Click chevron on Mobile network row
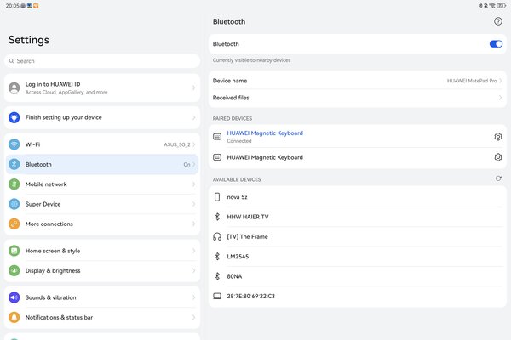This screenshot has height=340, width=511. coord(194,184)
